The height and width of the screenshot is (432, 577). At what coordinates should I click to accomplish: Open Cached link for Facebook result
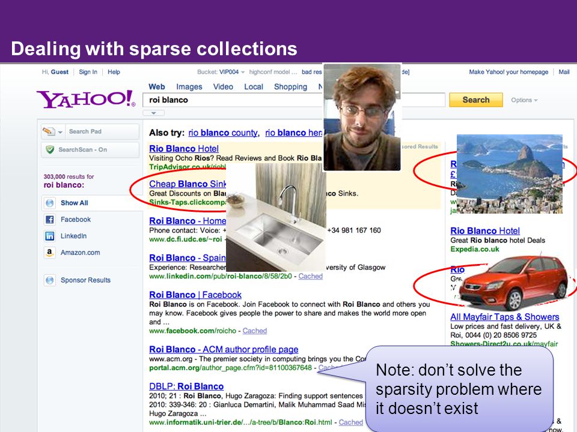(255, 331)
